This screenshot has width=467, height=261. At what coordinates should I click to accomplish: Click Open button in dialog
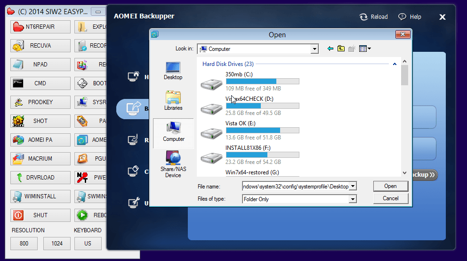pyautogui.click(x=390, y=186)
